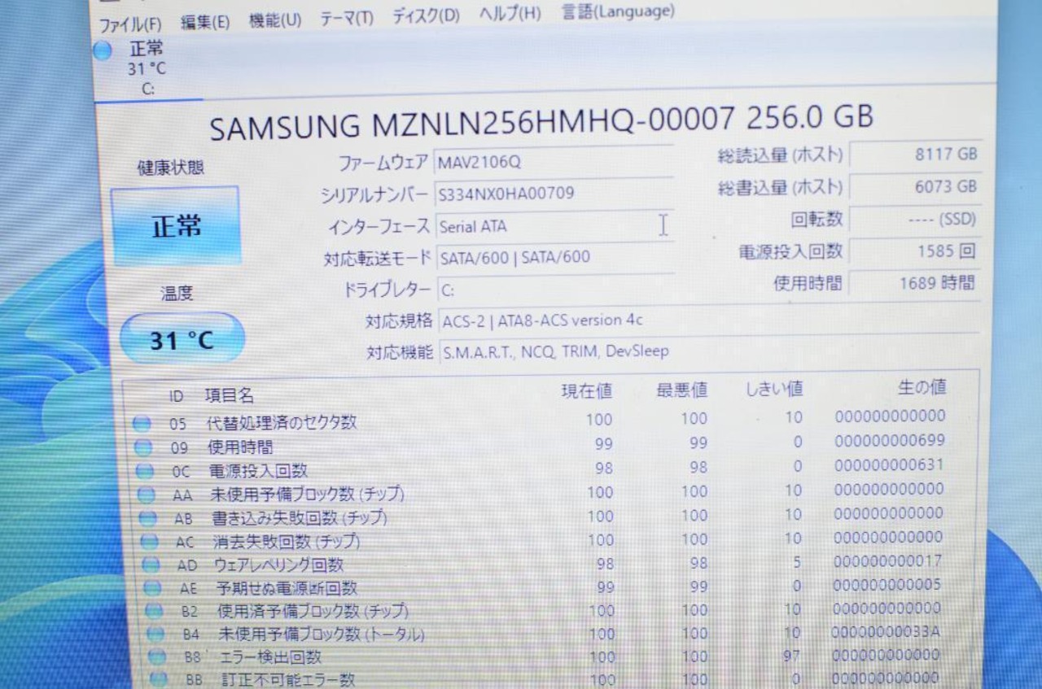Click threshold value 97 in row B8
The image size is (1042, 689).
791,656
